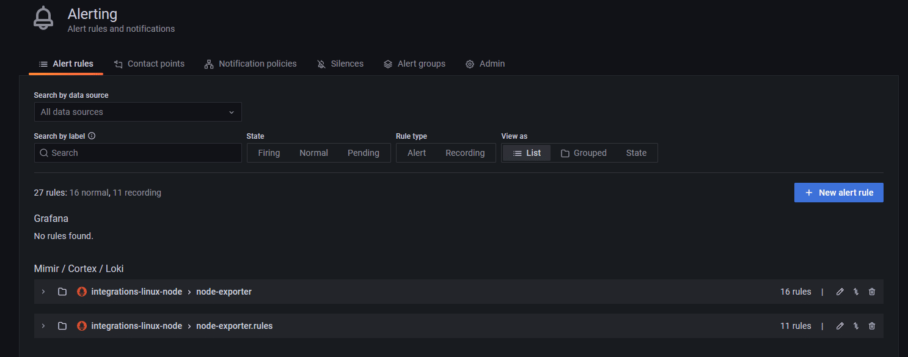
Task: Click the Alert rules tab list icon
Action: pos(43,64)
